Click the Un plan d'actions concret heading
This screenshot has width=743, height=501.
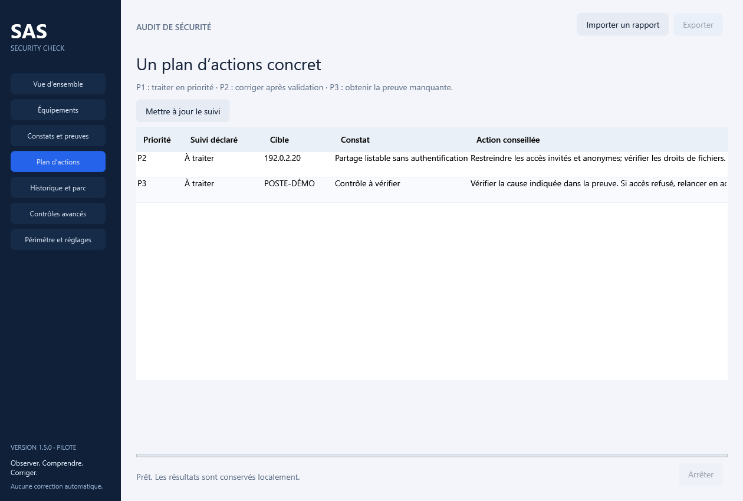229,64
